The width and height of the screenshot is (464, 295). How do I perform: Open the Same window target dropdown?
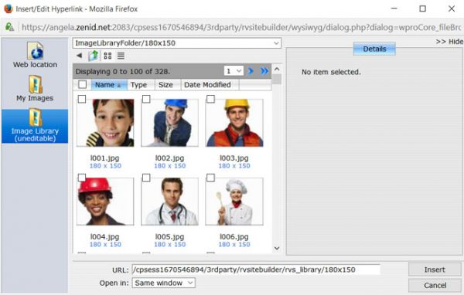(163, 283)
